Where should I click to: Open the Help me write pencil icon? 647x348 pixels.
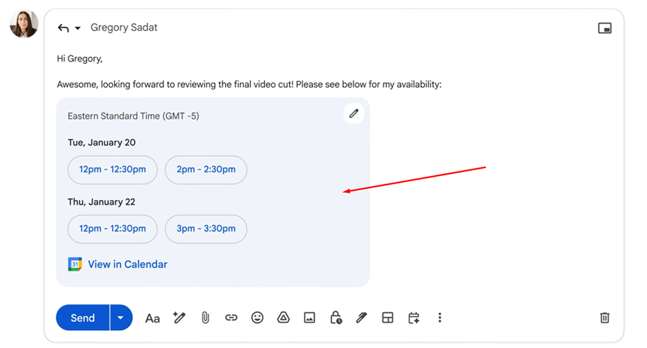coord(179,318)
